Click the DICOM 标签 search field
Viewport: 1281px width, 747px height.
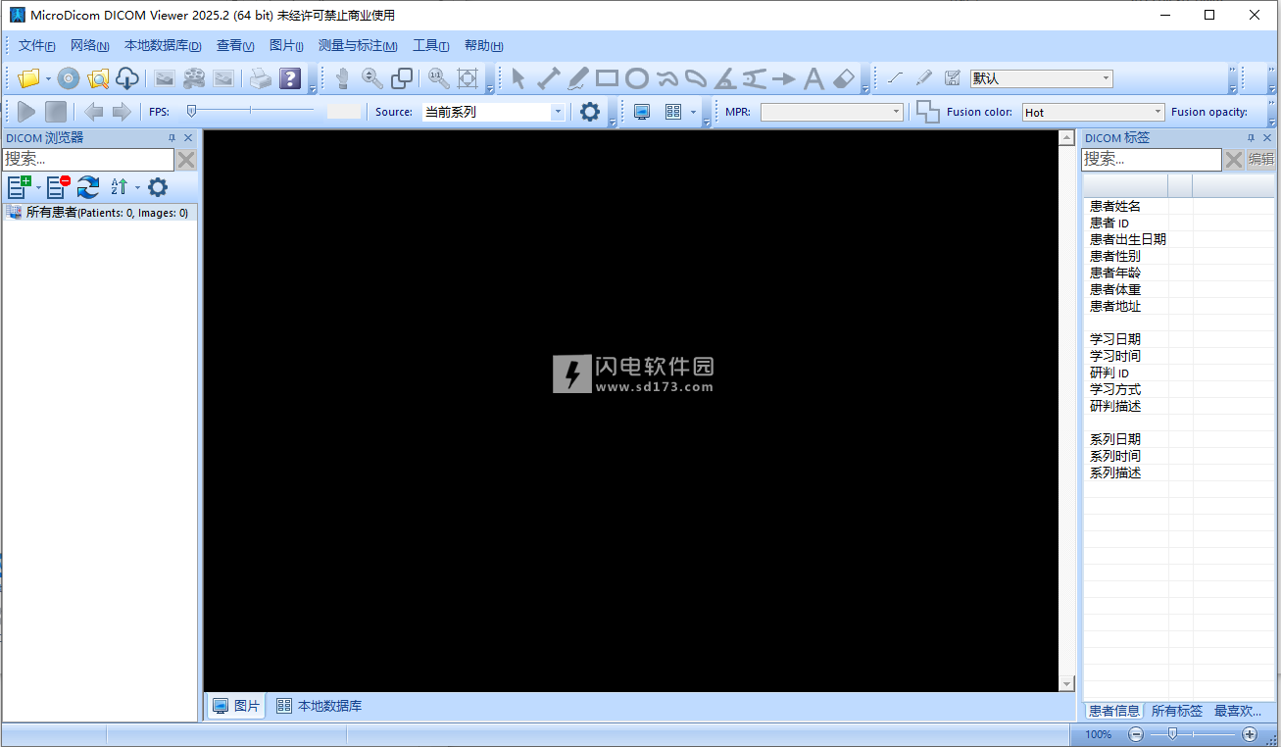coord(1152,159)
